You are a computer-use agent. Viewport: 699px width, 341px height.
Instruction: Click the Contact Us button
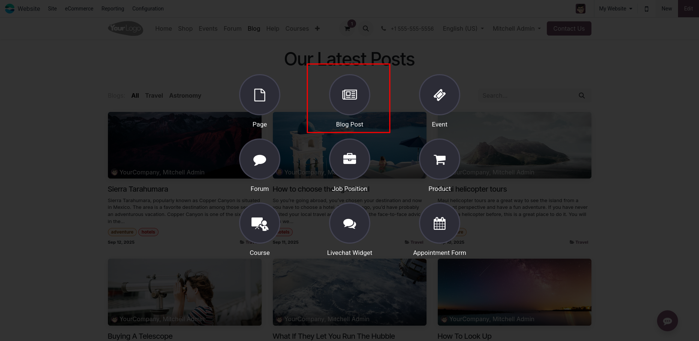569,28
